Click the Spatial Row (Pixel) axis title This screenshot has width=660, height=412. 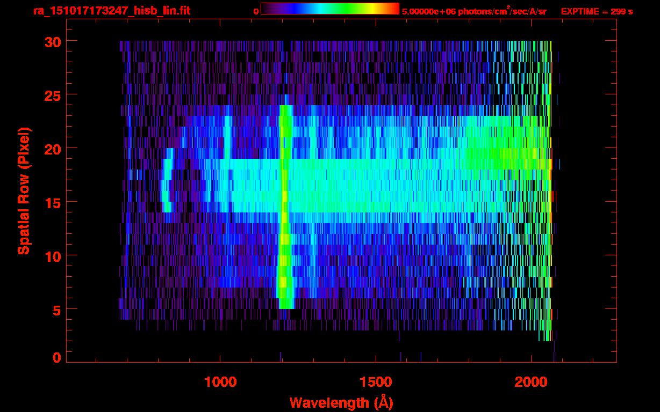click(x=24, y=190)
